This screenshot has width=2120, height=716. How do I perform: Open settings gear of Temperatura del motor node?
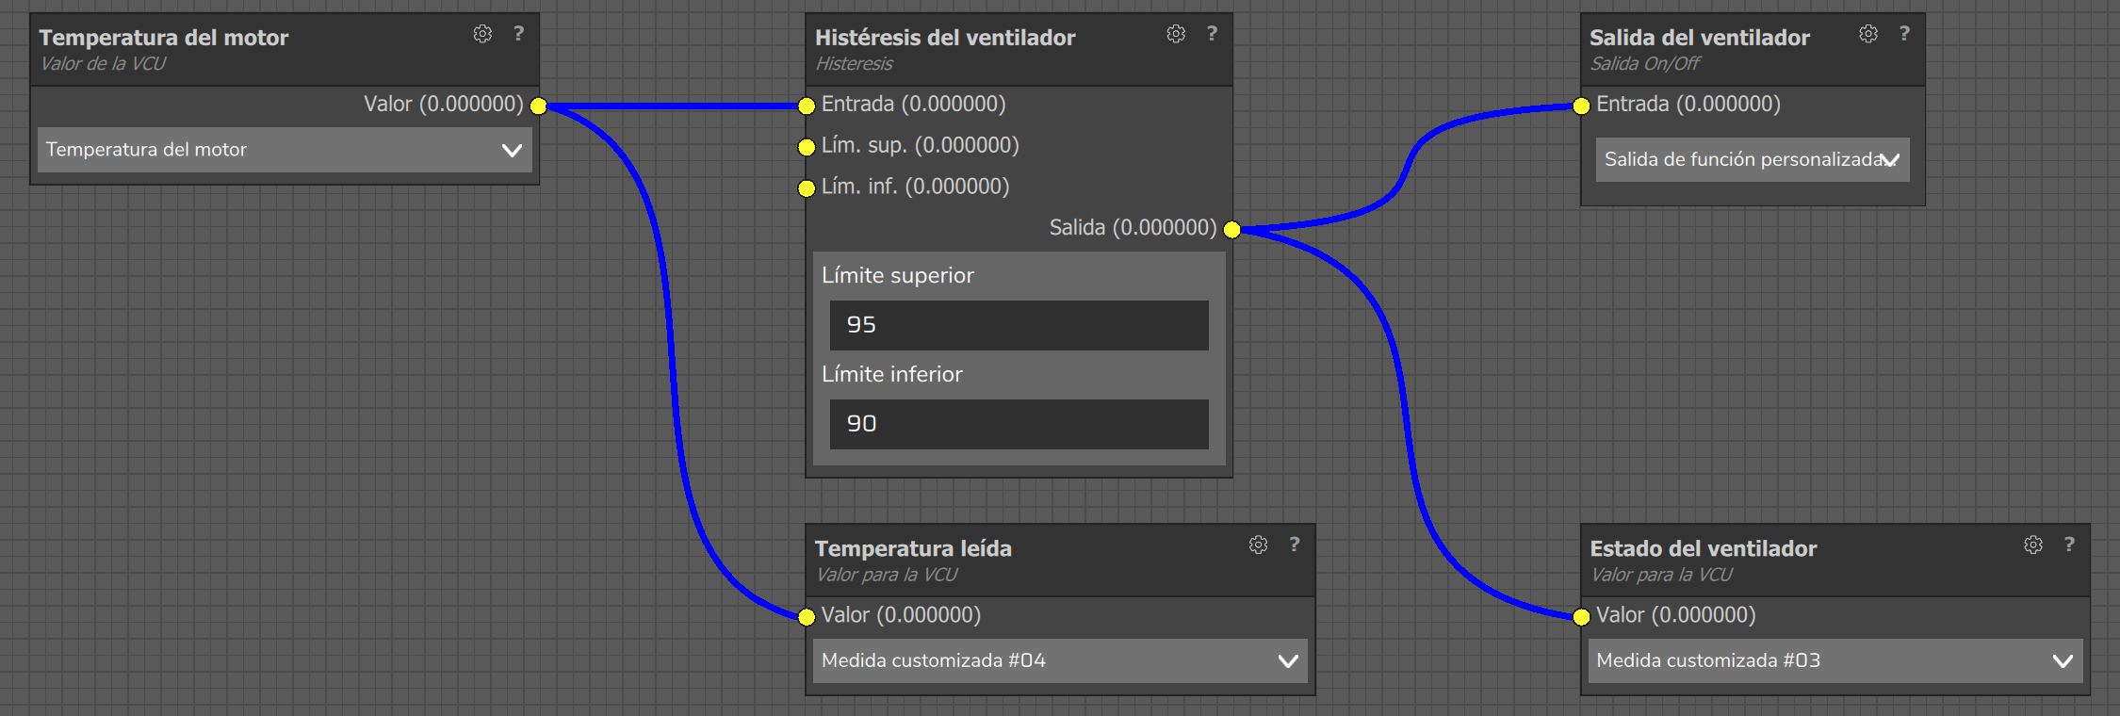coord(482,34)
